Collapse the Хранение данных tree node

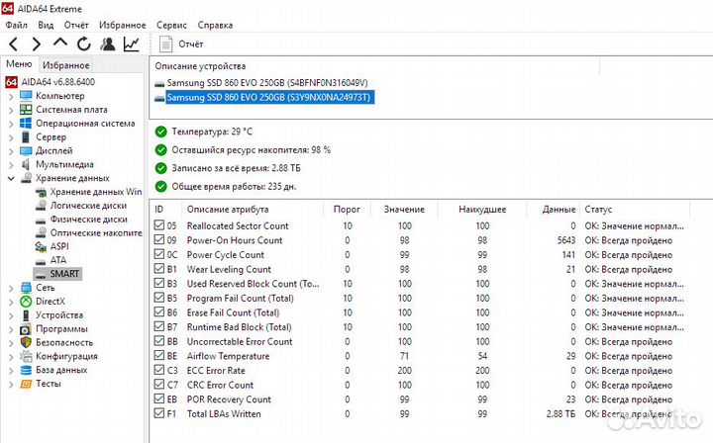(10, 178)
